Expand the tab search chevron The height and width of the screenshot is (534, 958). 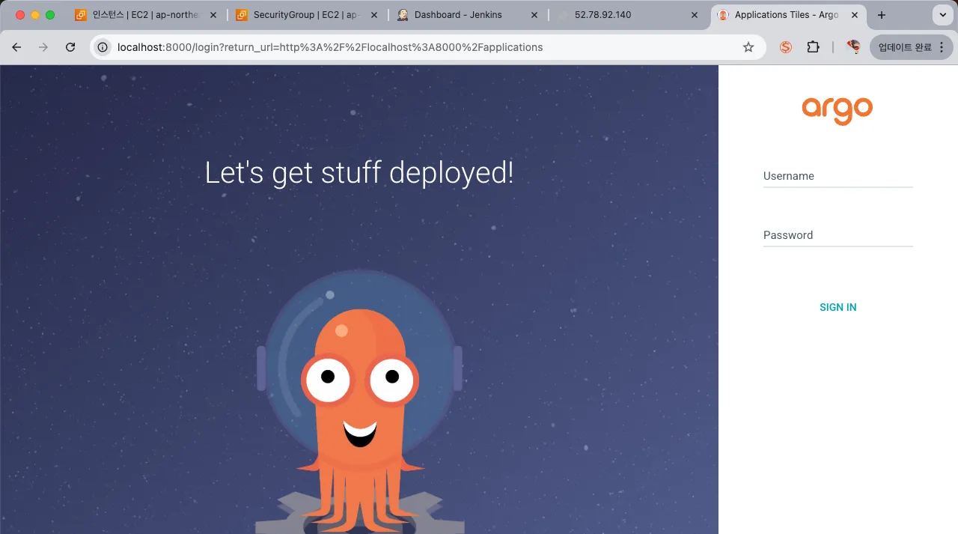[942, 15]
